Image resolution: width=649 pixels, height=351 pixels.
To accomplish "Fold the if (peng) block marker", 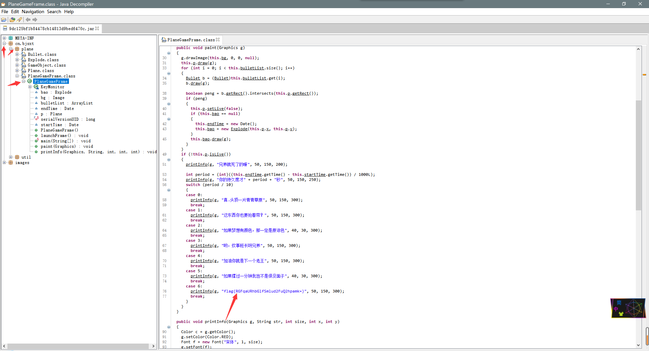I will point(169,104).
